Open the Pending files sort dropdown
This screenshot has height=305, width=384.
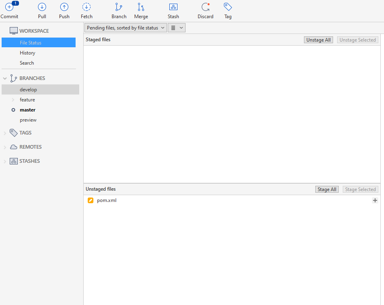tap(126, 27)
